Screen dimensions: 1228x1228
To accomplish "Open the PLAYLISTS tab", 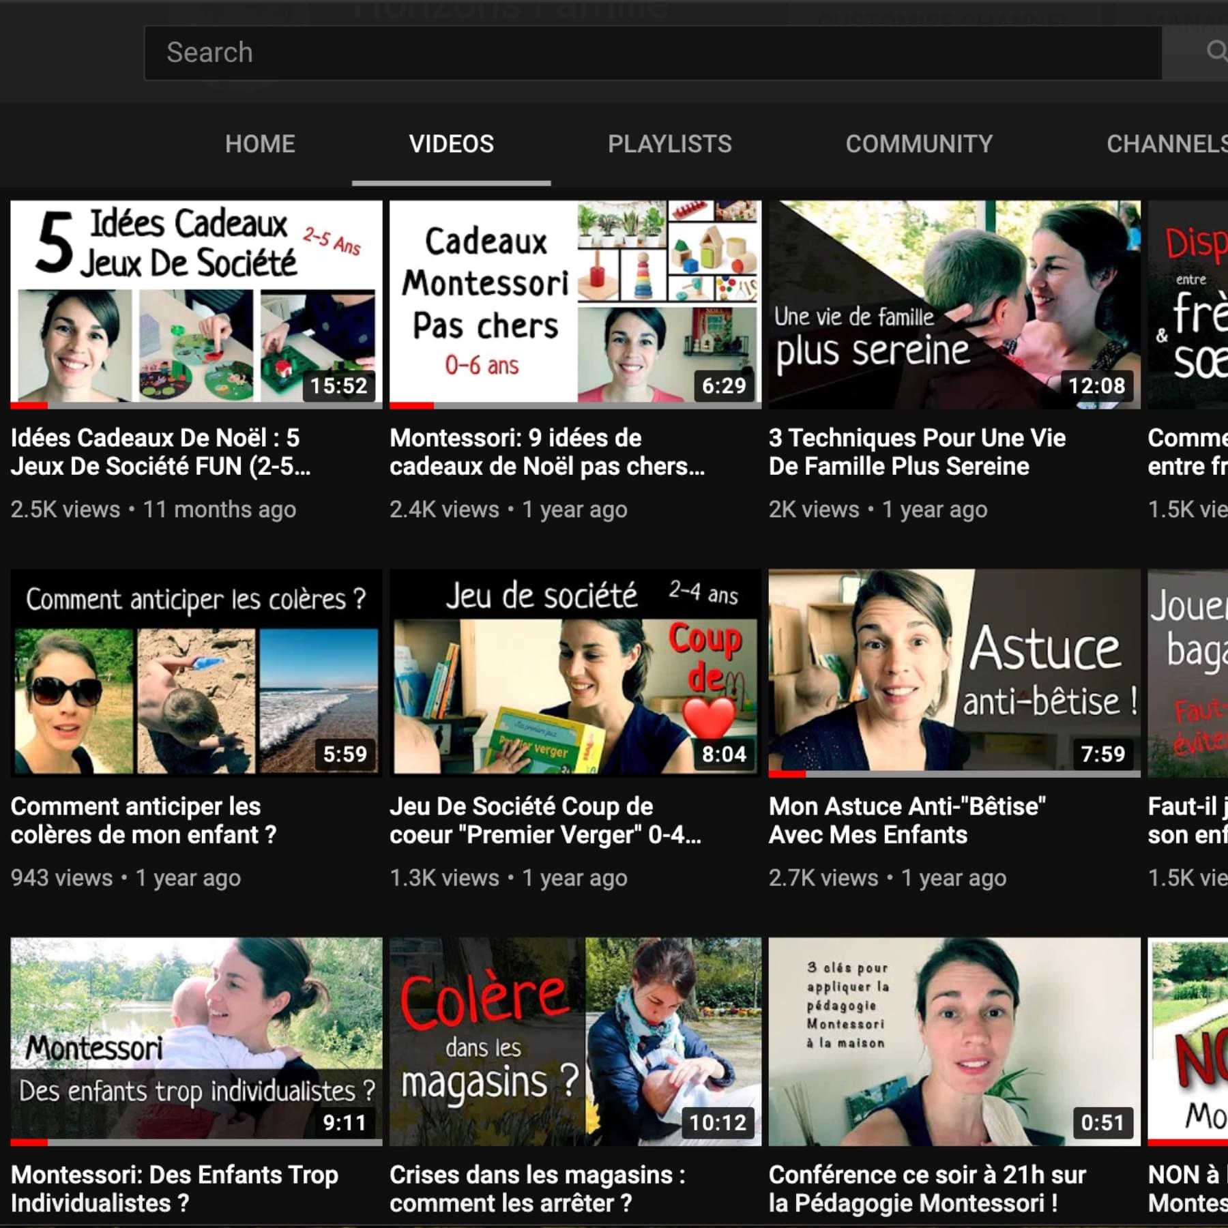I will 669,144.
